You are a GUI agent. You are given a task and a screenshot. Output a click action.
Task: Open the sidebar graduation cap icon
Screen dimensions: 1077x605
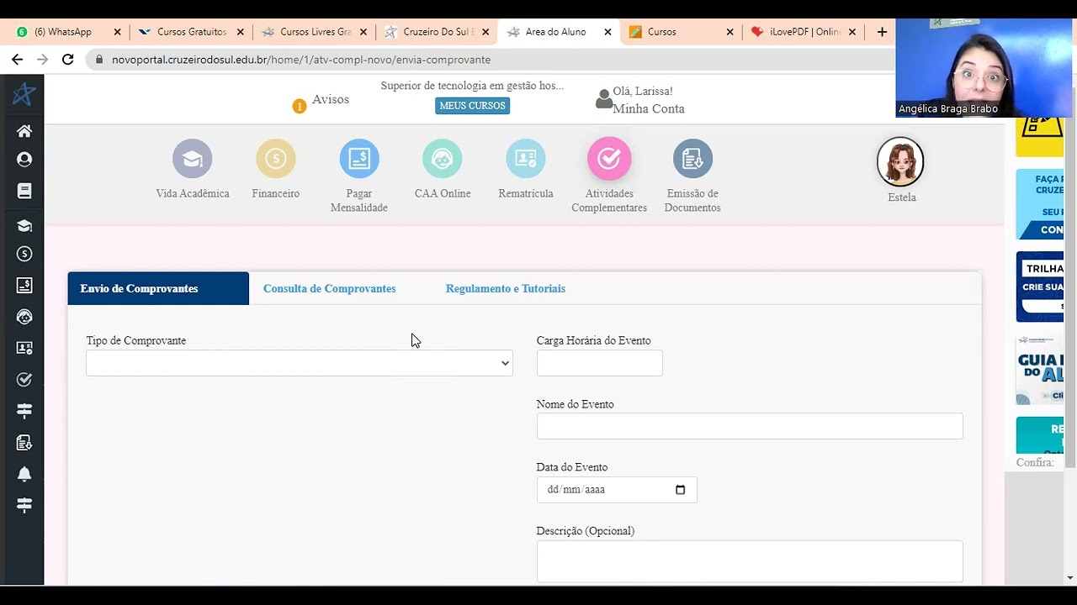tap(24, 225)
